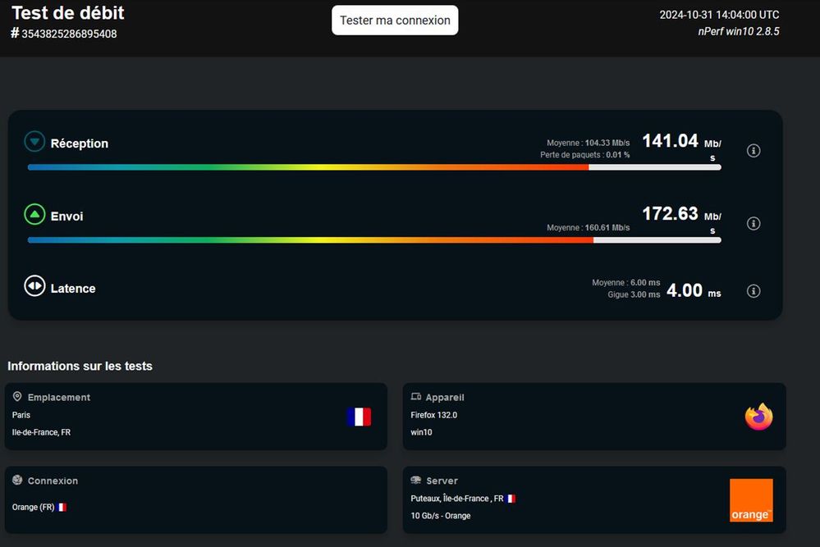Click the 141.04 Mb/s download value
Screen dimensions: 820x547
click(670, 141)
